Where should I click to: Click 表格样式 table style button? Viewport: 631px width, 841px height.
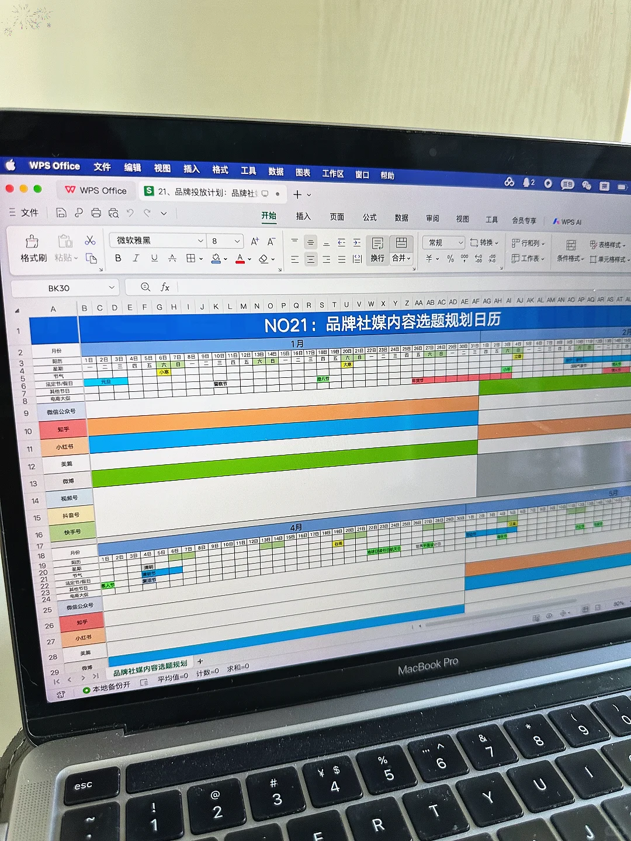click(607, 245)
